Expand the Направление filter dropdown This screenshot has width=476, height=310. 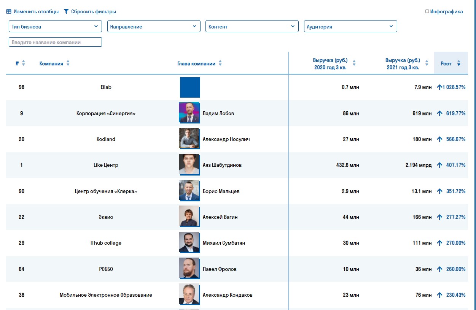click(154, 27)
